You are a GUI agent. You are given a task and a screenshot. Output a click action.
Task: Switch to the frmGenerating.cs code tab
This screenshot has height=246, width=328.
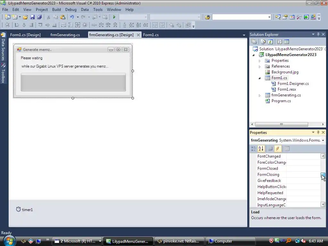click(65, 35)
